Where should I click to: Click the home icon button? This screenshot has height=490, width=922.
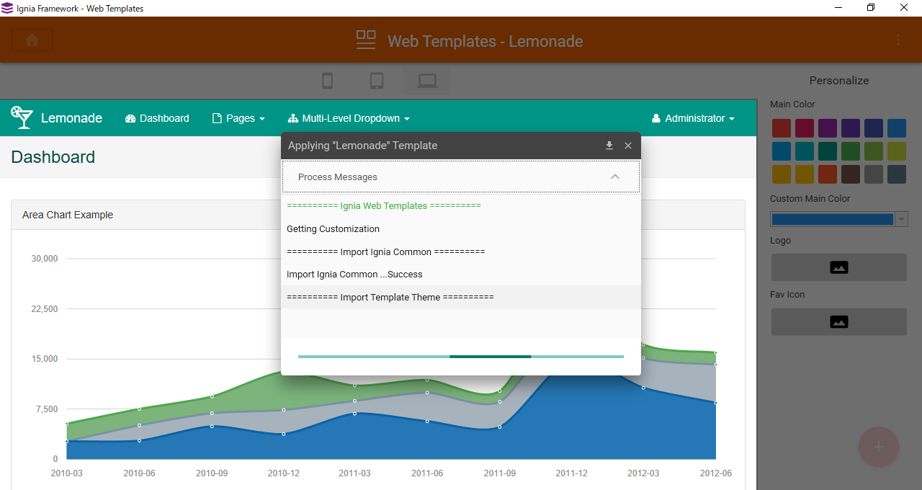32,40
